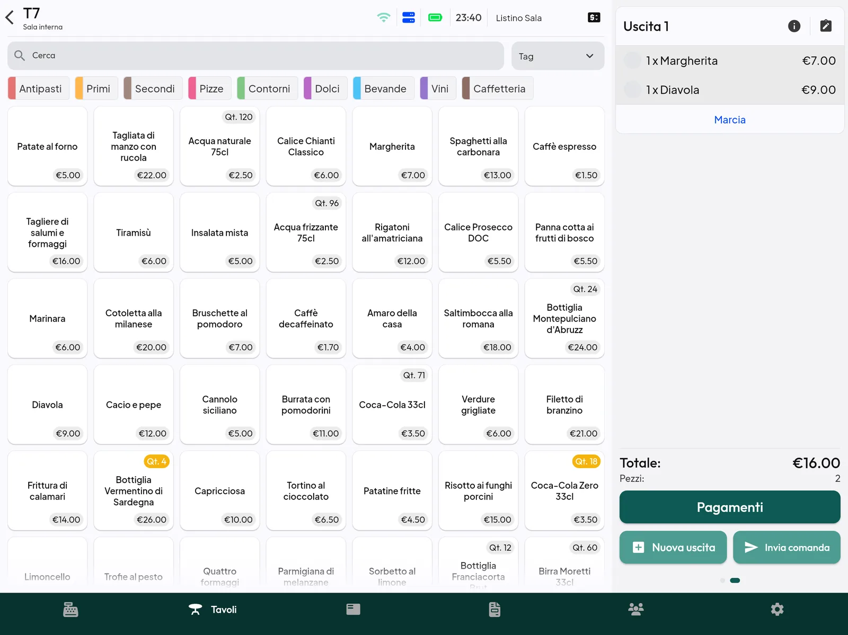The height and width of the screenshot is (635, 848).
Task: Open the receipts document icon in bottom bar
Action: pyautogui.click(x=494, y=610)
